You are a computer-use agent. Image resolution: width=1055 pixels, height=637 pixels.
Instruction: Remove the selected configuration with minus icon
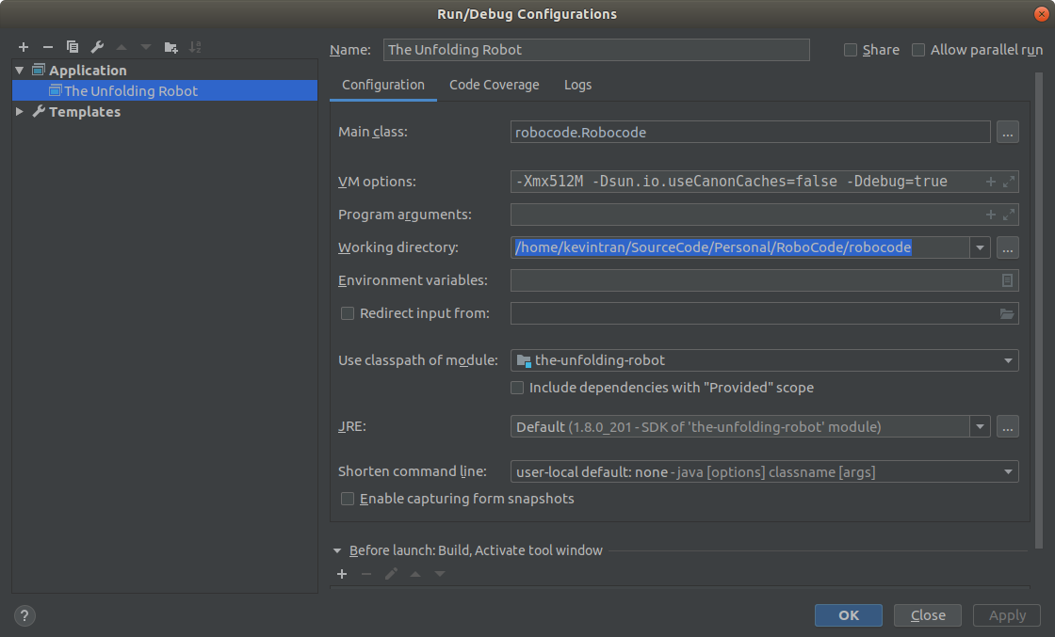(48, 47)
